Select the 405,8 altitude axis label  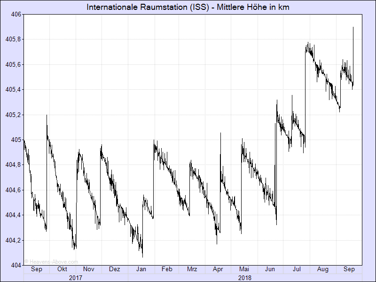coord(13,39)
